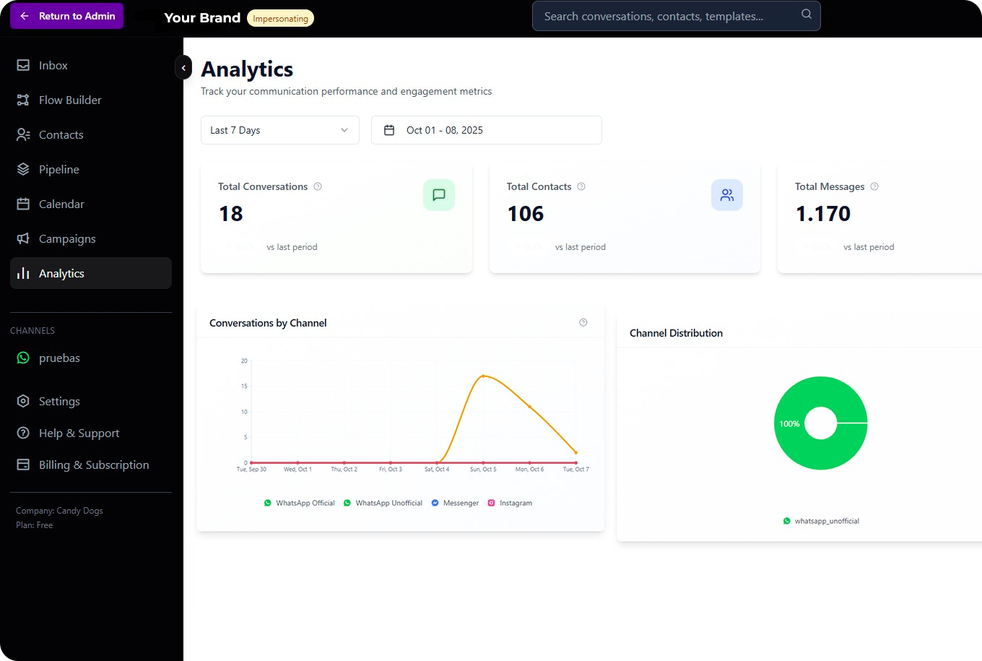Viewport: 982px width, 661px height.
Task: Click help icon on Conversations by Channel card
Action: (583, 322)
